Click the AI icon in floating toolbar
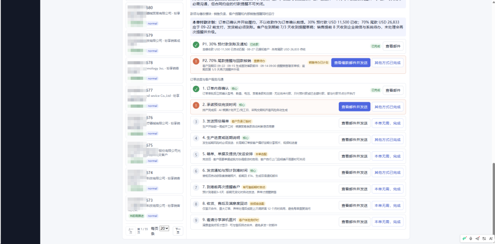495x244 pixels. coord(490,238)
